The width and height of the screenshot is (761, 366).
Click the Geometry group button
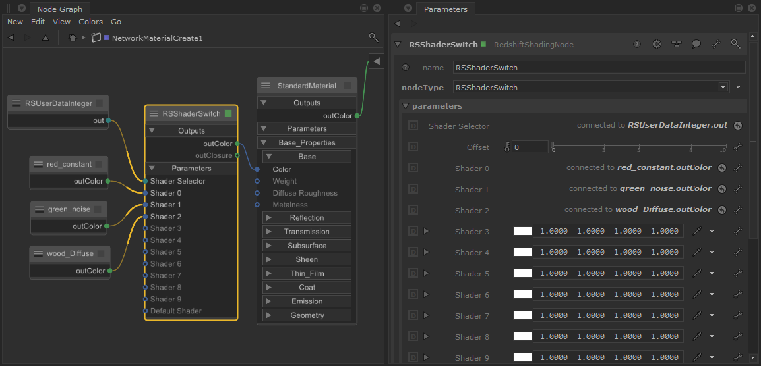pos(307,315)
